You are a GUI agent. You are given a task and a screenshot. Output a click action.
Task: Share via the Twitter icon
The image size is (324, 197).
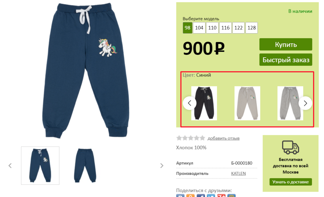[x=211, y=196]
